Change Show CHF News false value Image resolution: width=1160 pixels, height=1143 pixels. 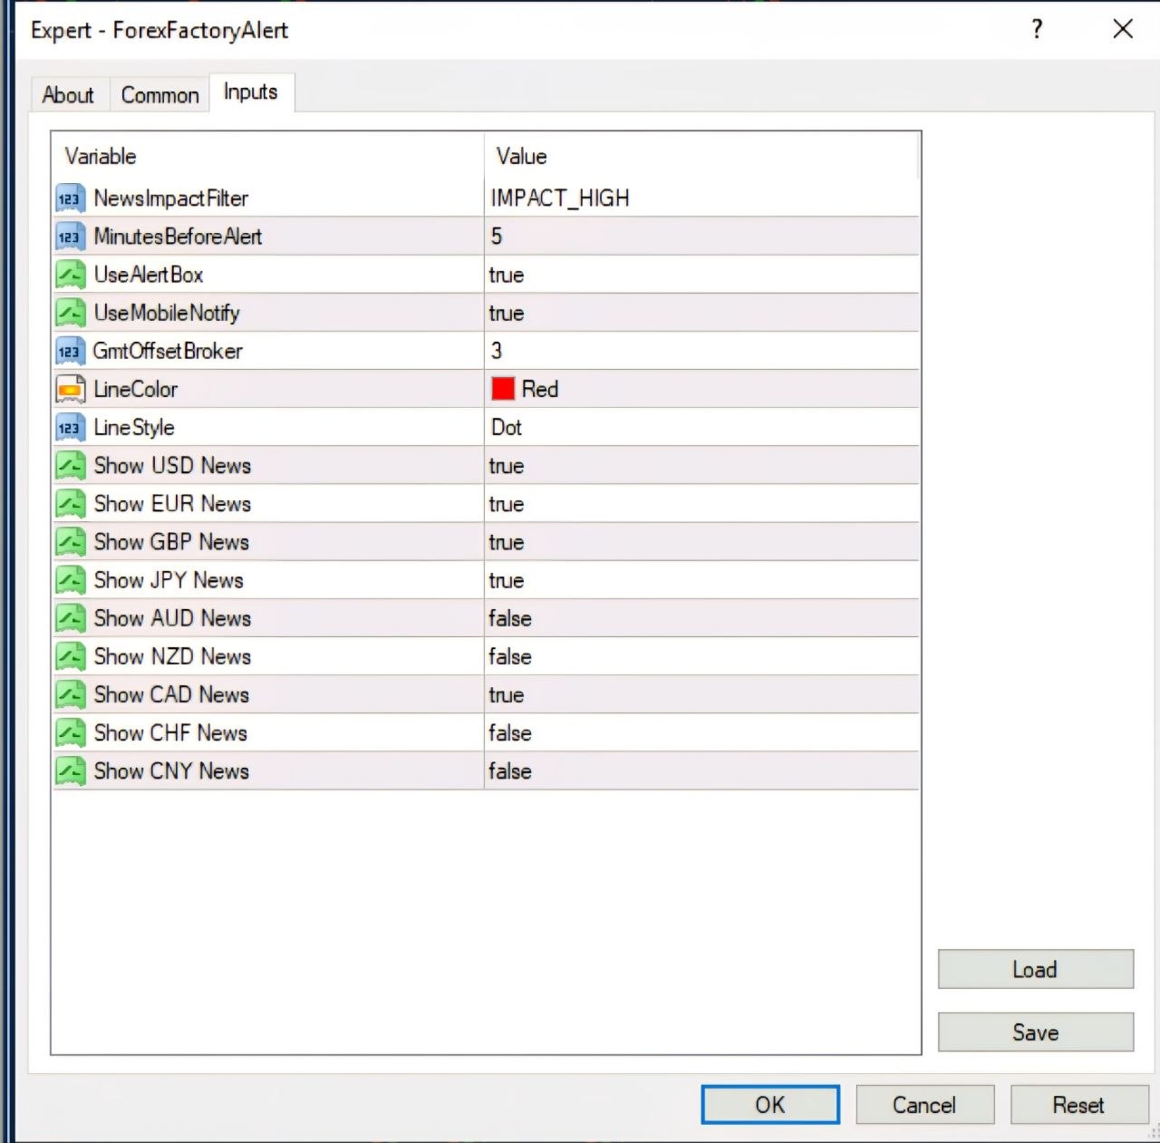click(701, 732)
